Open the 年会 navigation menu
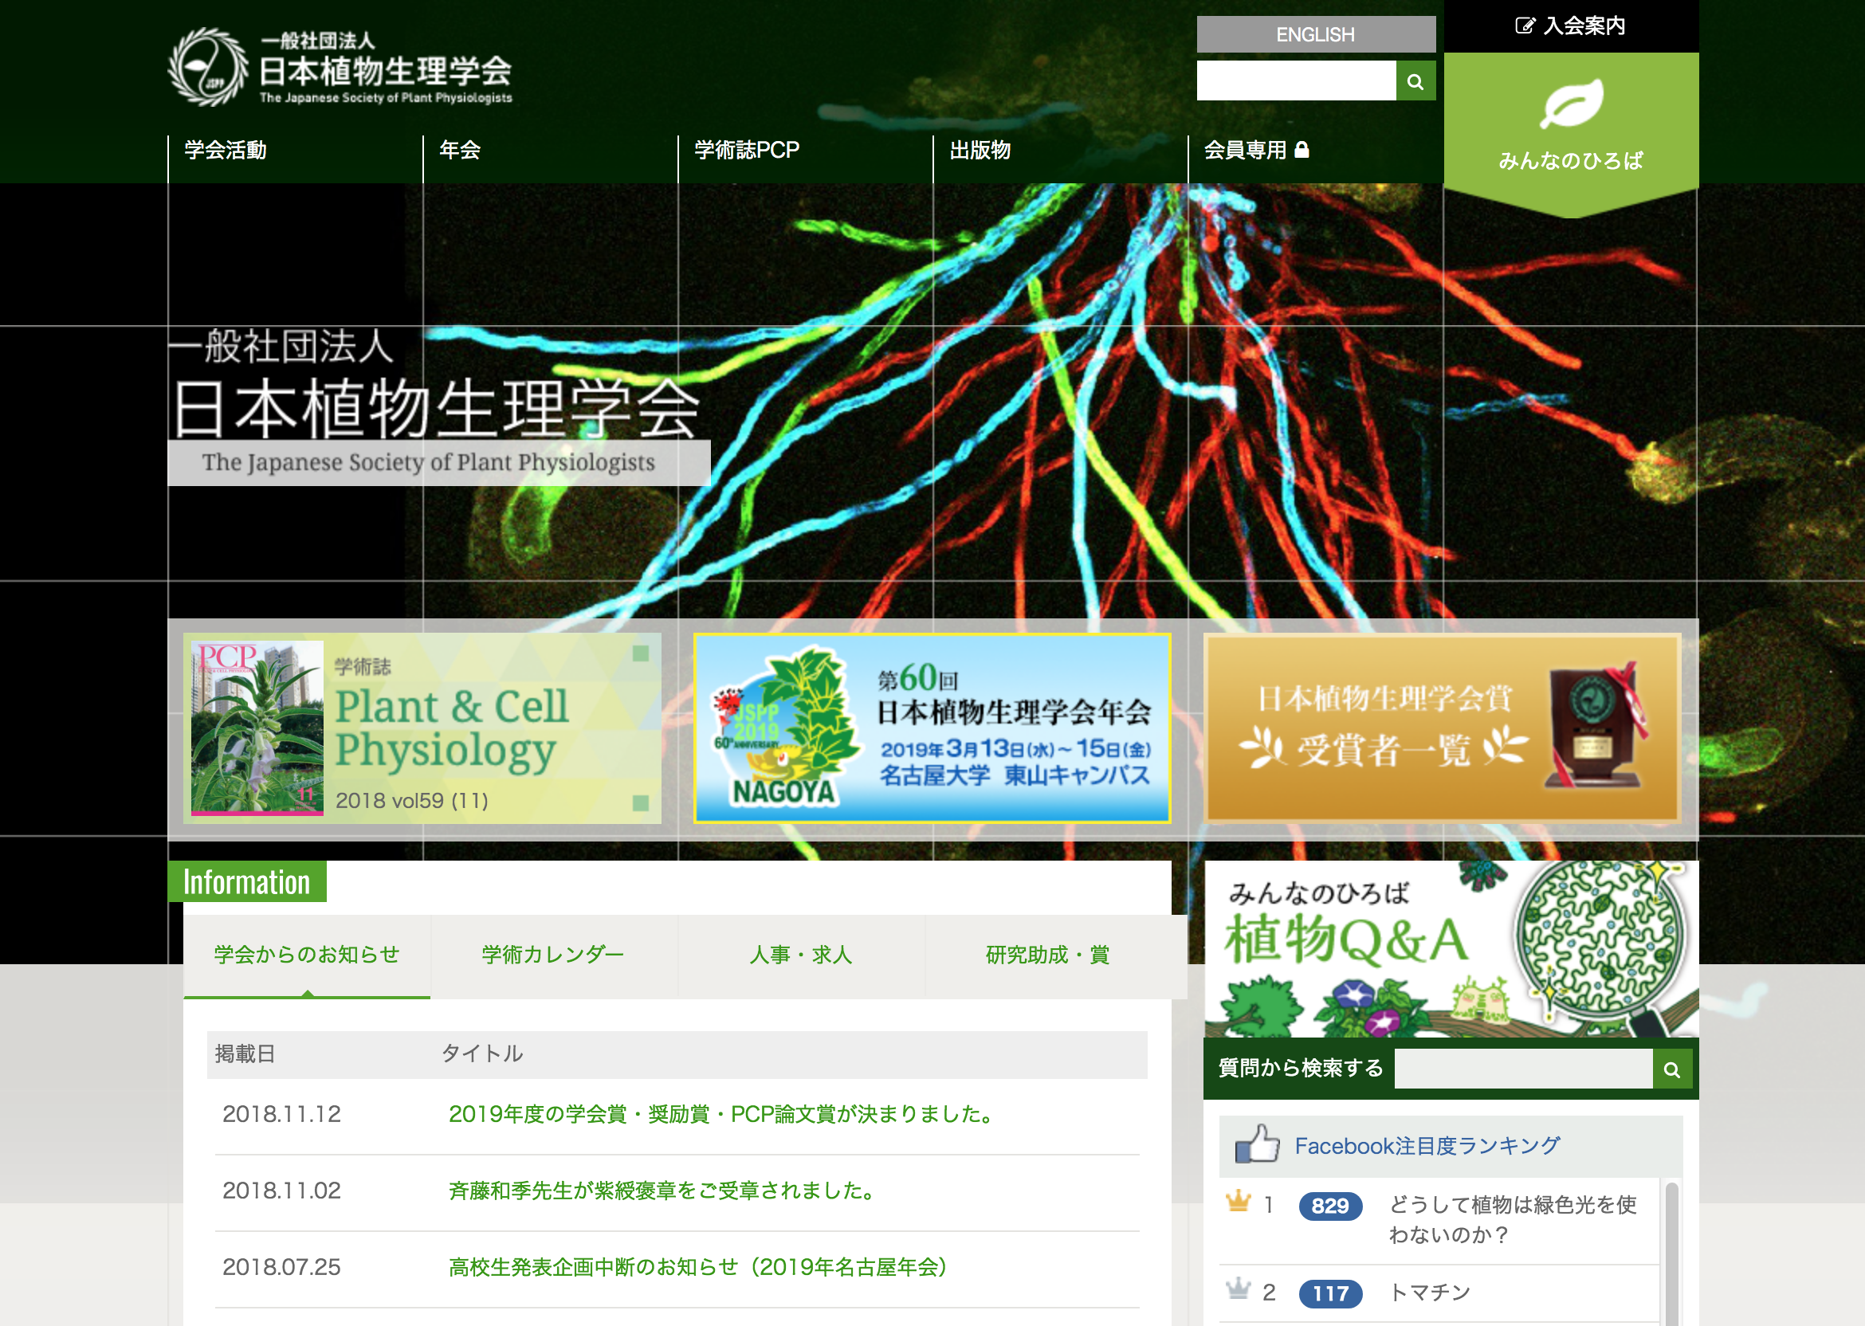 [x=460, y=151]
